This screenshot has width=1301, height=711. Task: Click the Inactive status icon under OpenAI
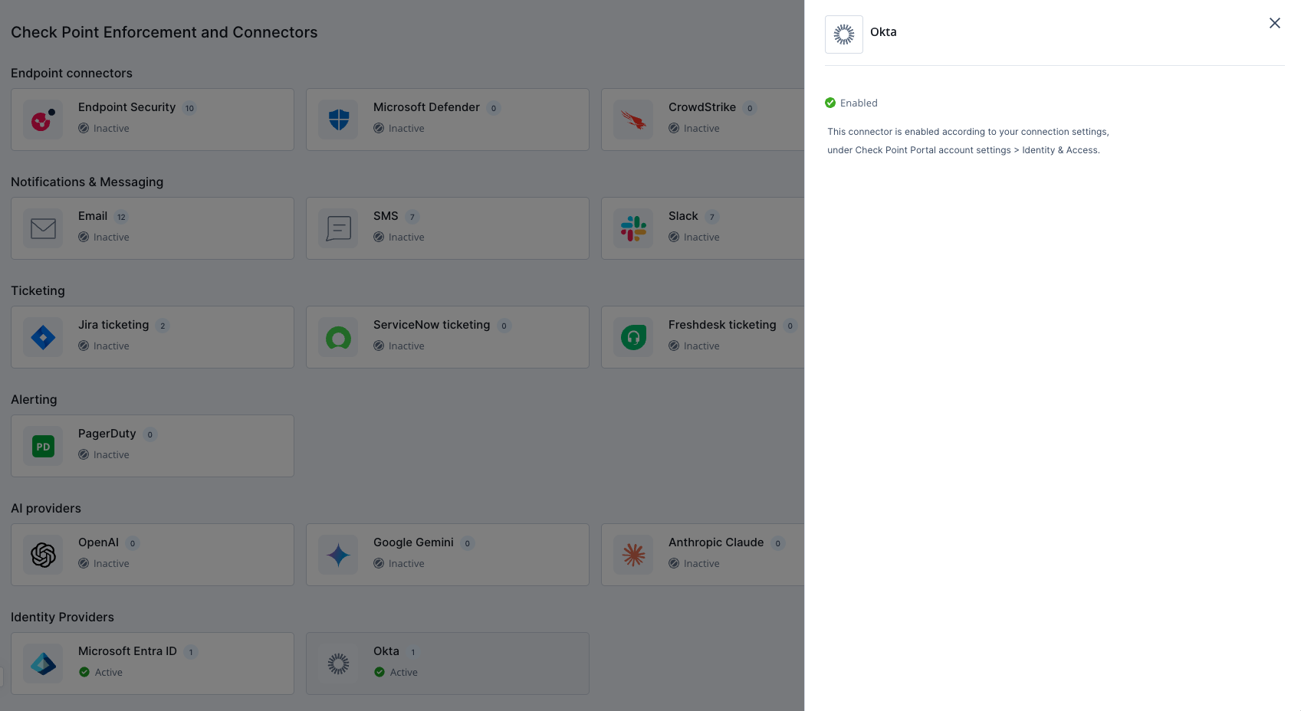coord(84,563)
